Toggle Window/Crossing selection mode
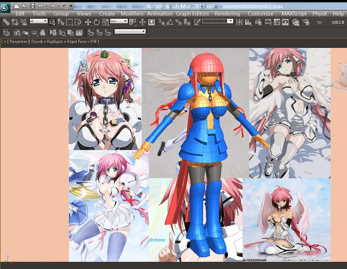 point(78,22)
